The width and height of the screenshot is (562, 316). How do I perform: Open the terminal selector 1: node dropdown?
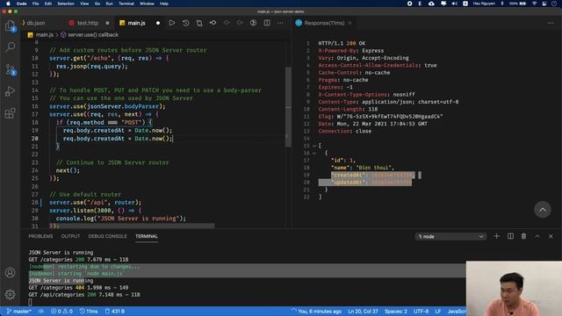pos(450,236)
